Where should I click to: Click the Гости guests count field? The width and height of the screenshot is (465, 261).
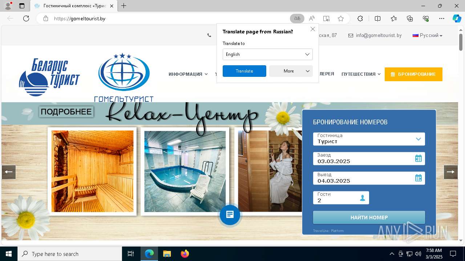341,198
